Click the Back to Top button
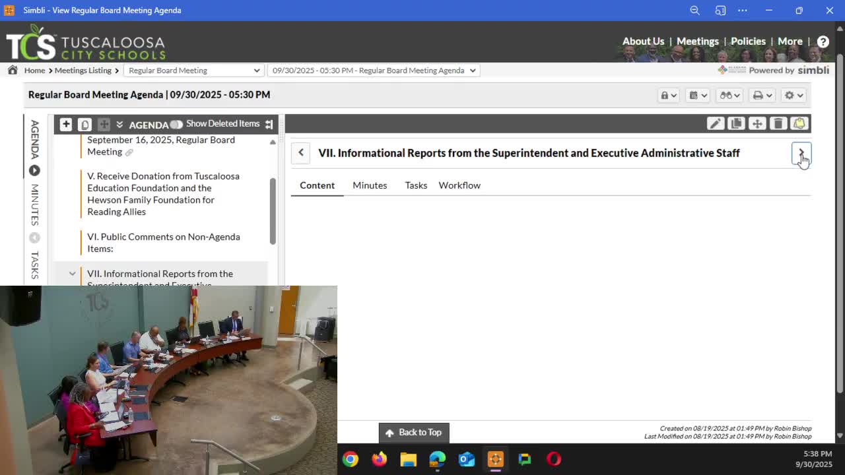845x475 pixels. coord(414,433)
